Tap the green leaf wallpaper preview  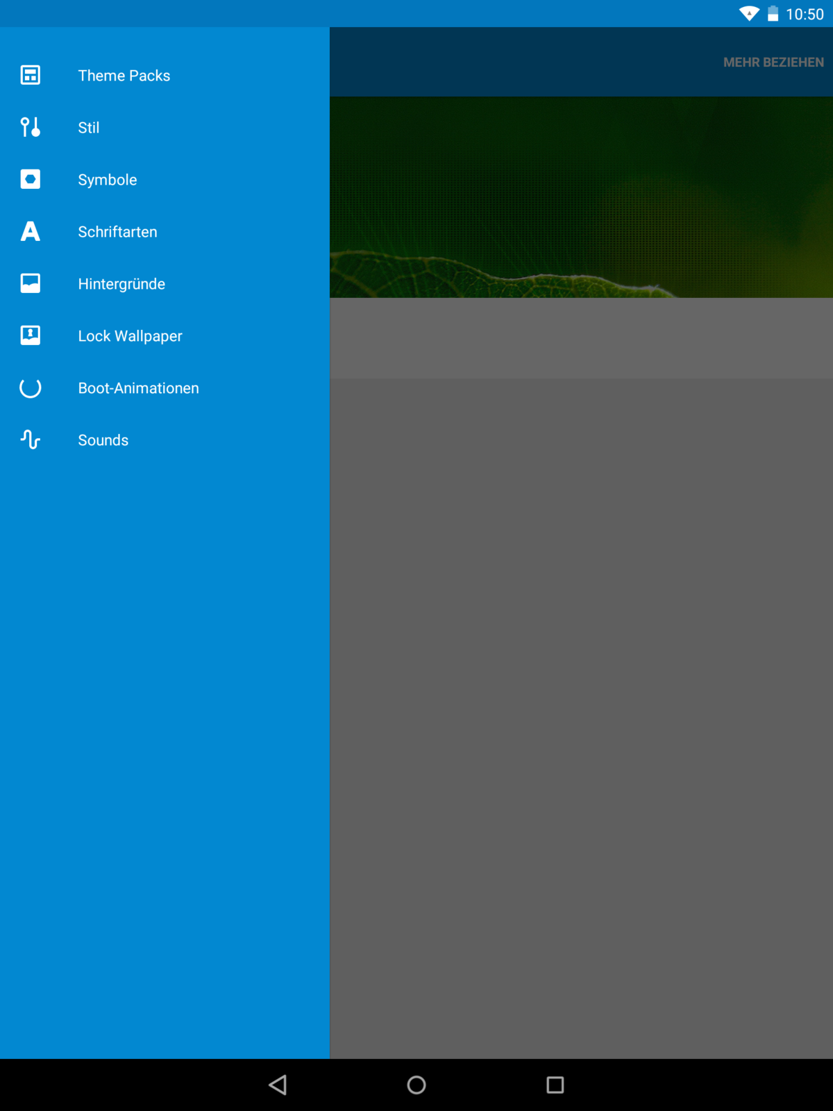(581, 197)
